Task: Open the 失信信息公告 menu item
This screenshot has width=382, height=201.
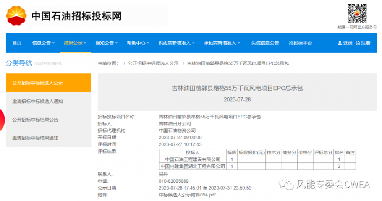Action: point(265,43)
